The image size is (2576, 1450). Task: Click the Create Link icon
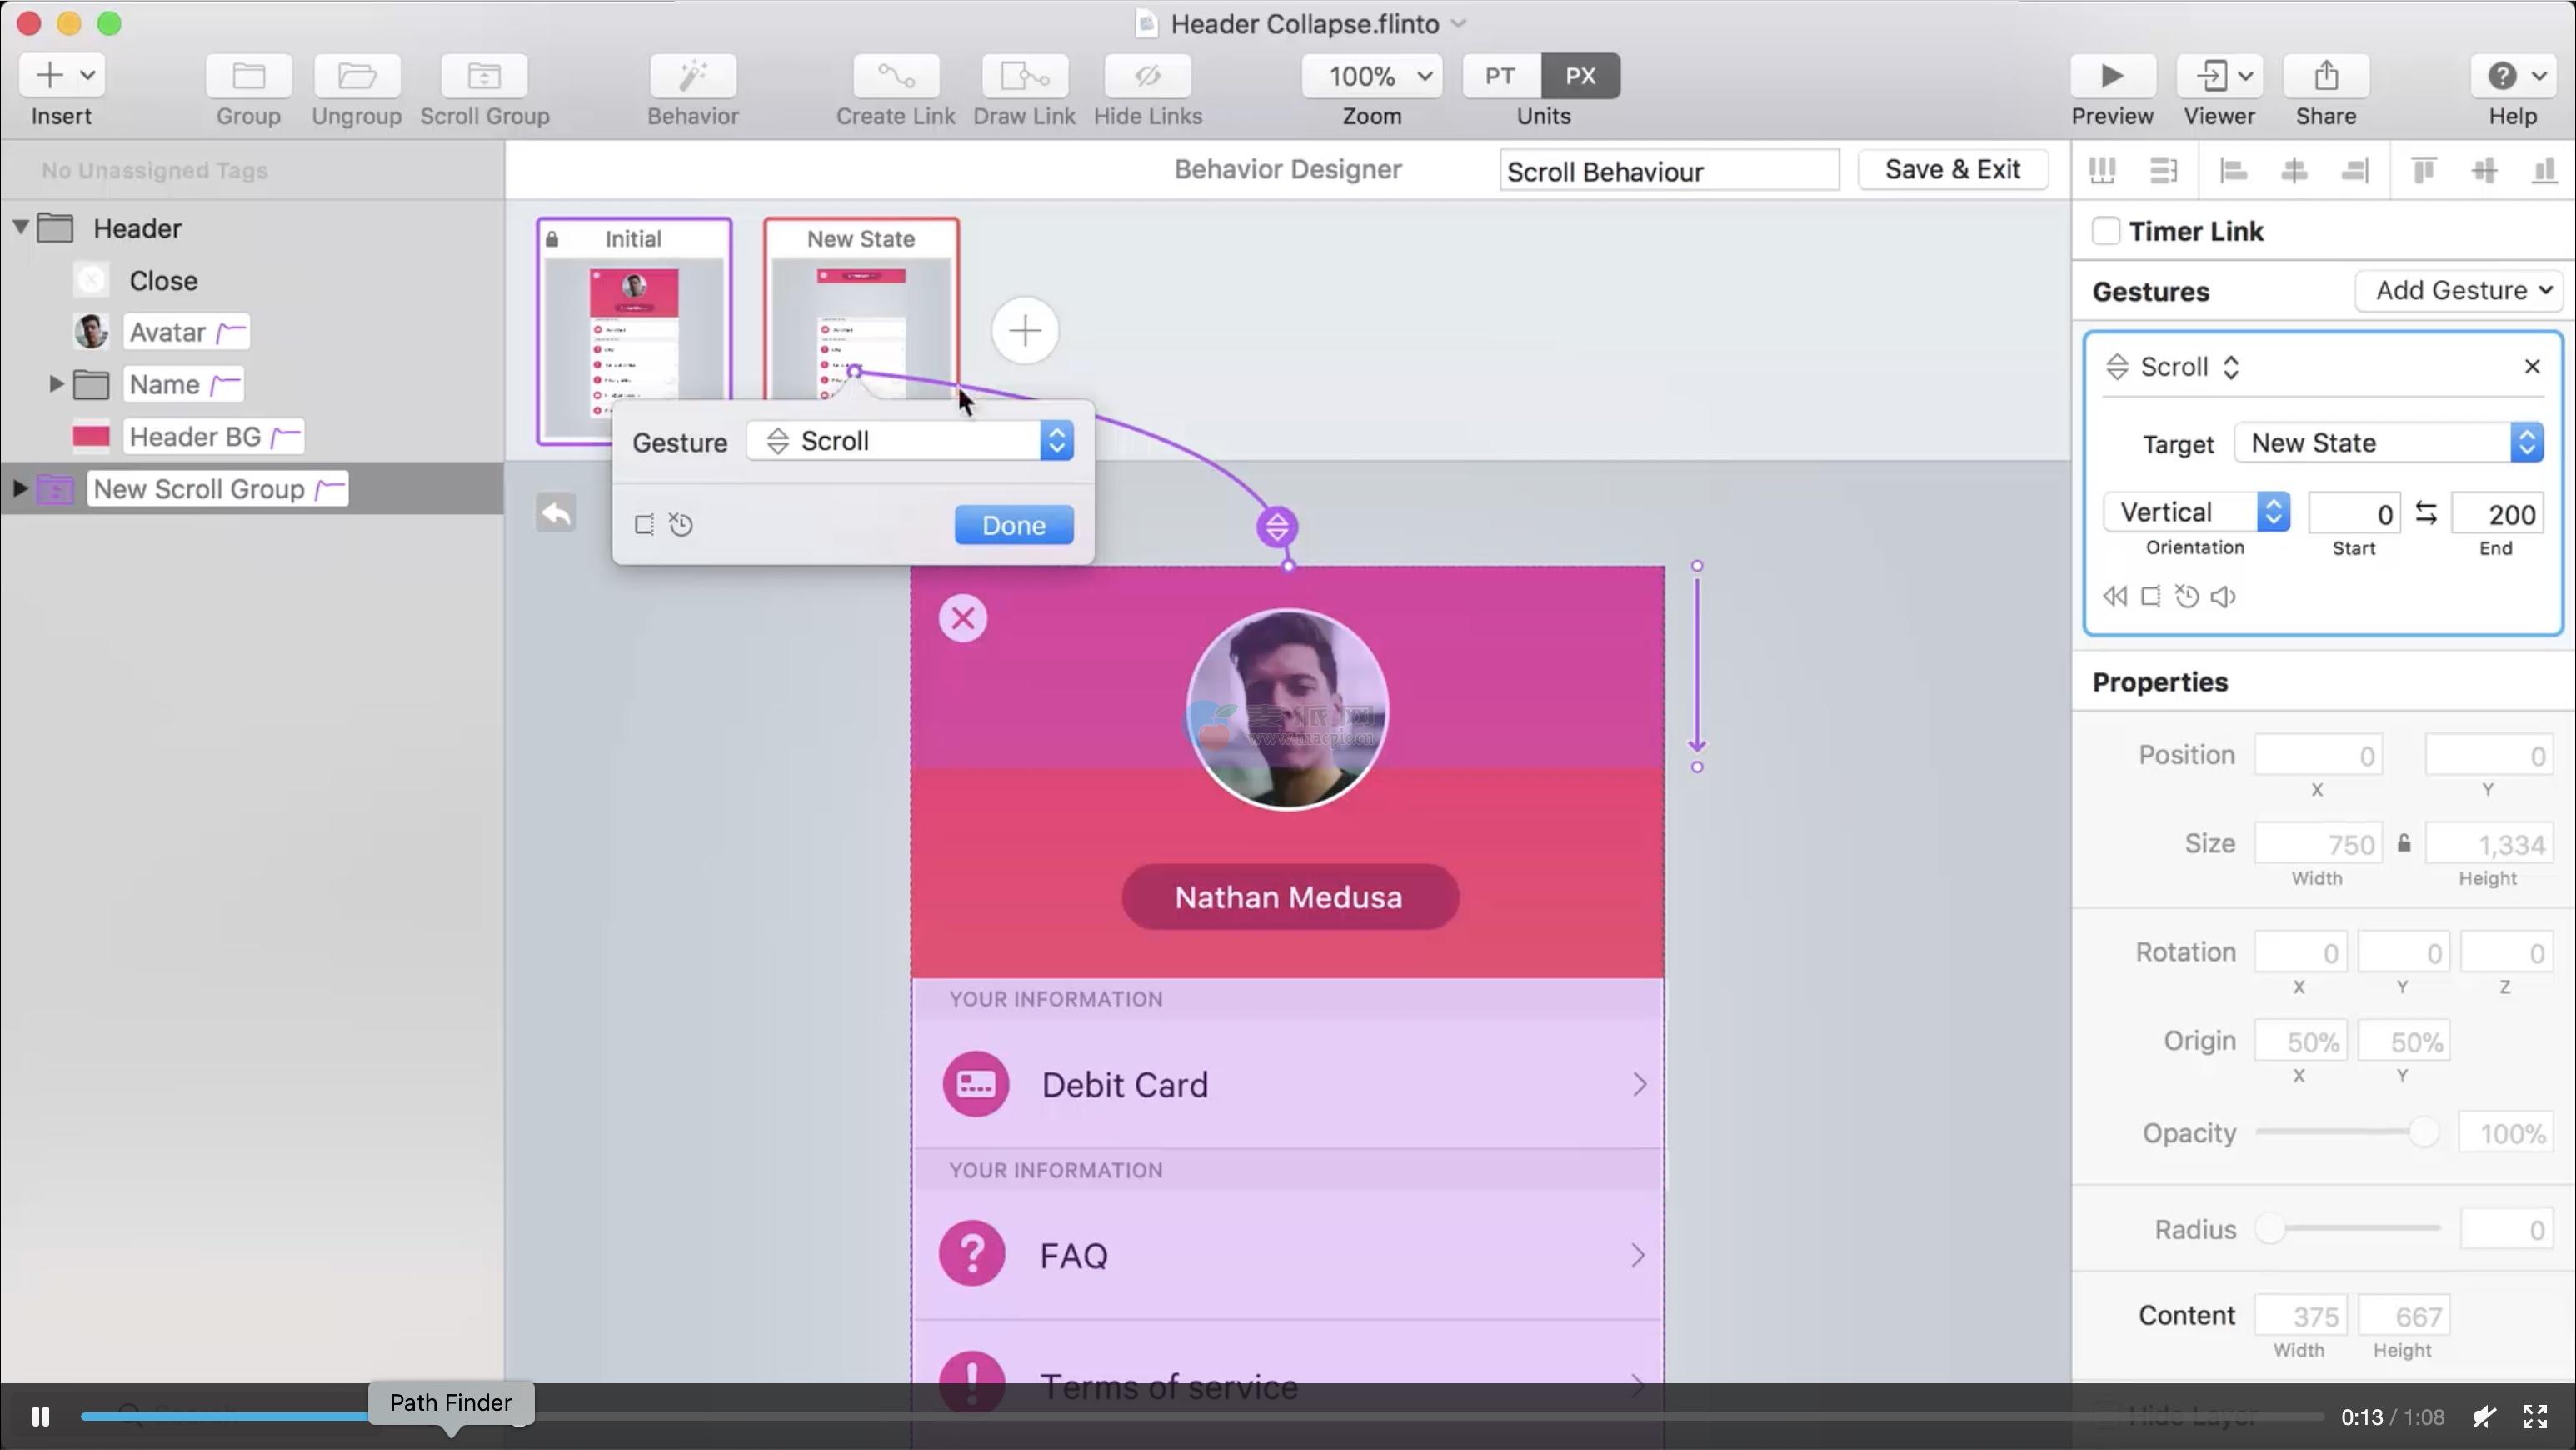tap(895, 76)
